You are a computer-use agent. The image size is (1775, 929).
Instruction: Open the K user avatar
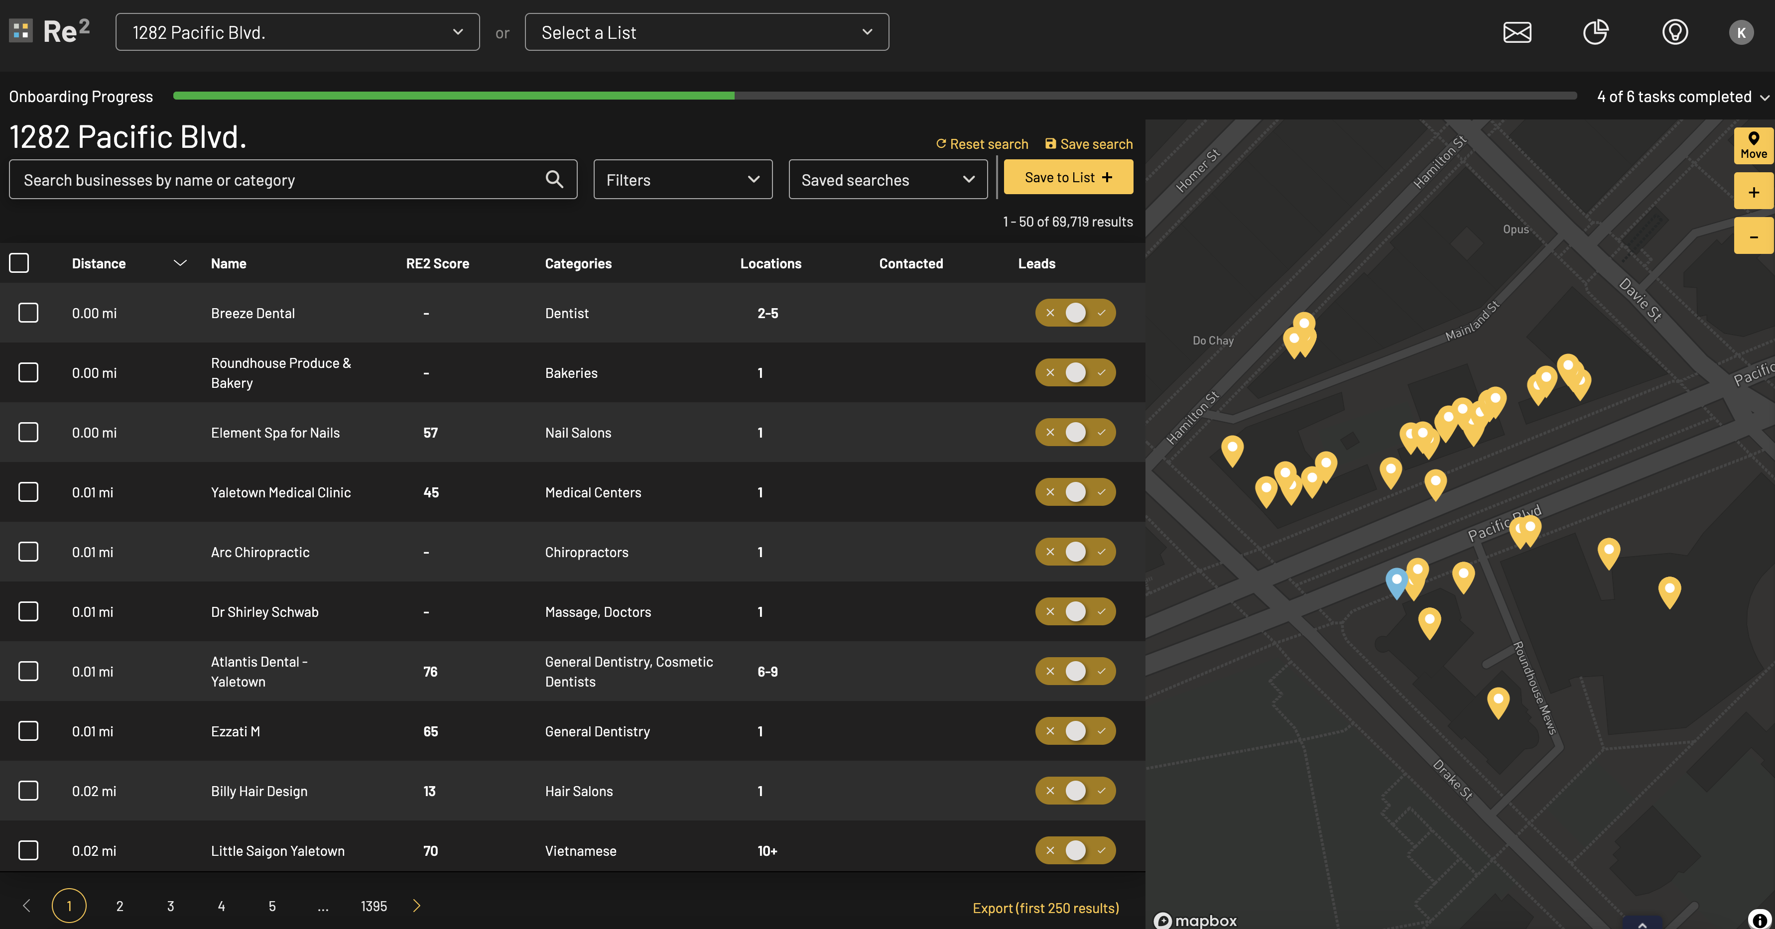tap(1741, 32)
